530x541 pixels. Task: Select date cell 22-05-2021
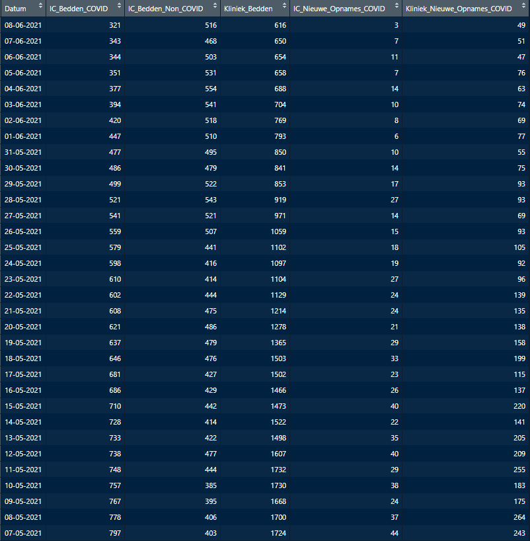23,295
